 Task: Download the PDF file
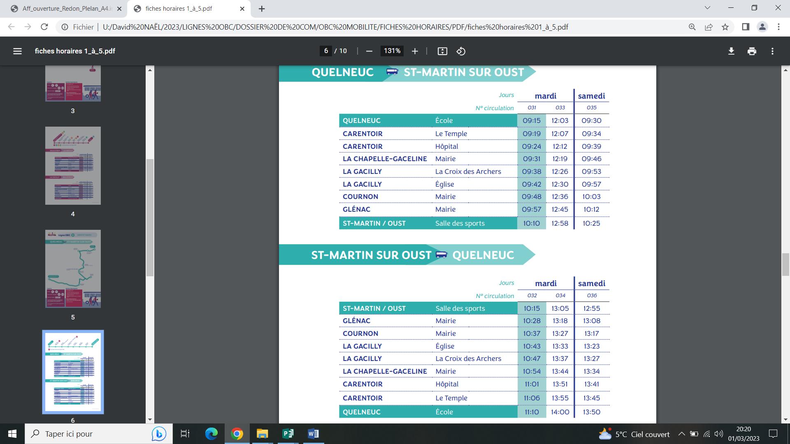pos(731,51)
